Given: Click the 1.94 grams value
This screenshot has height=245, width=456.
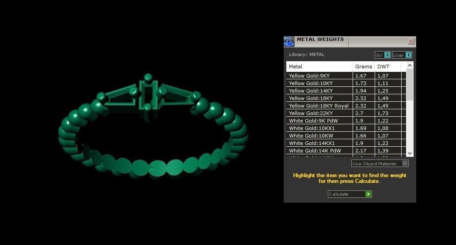Looking at the screenshot, I should point(361,91).
